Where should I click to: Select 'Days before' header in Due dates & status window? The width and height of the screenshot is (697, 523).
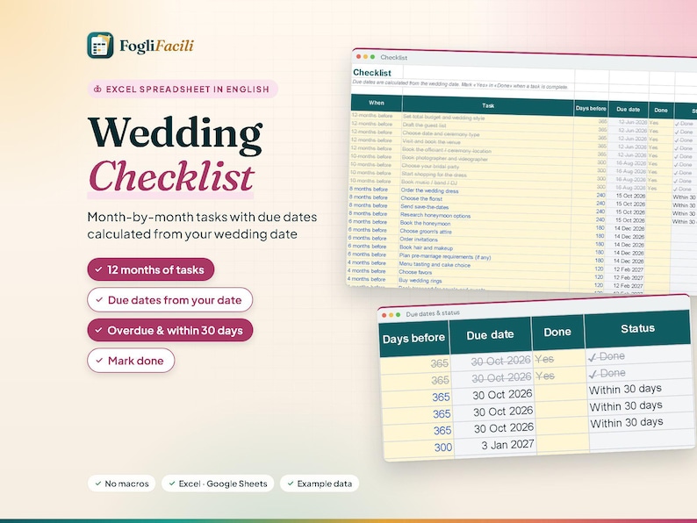[413, 339]
